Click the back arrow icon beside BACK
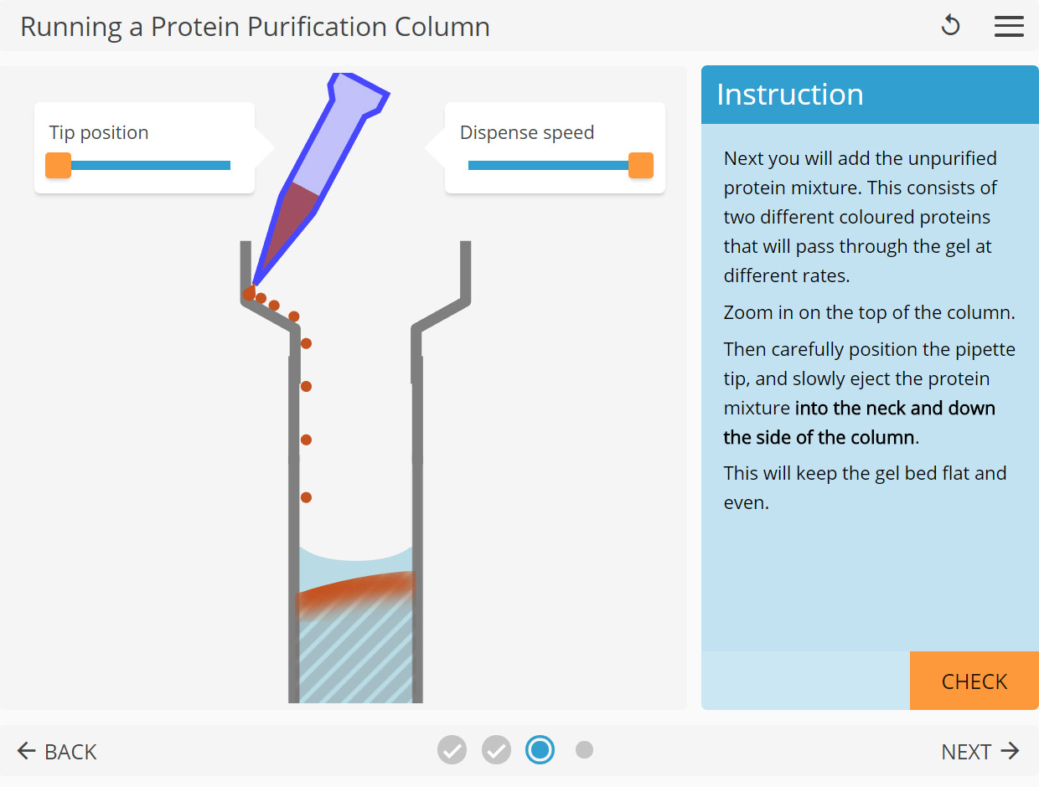1039x787 pixels. pyautogui.click(x=26, y=751)
